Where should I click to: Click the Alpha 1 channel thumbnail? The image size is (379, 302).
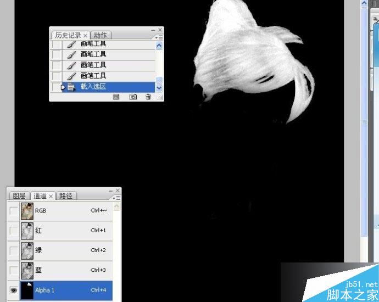[x=27, y=290]
